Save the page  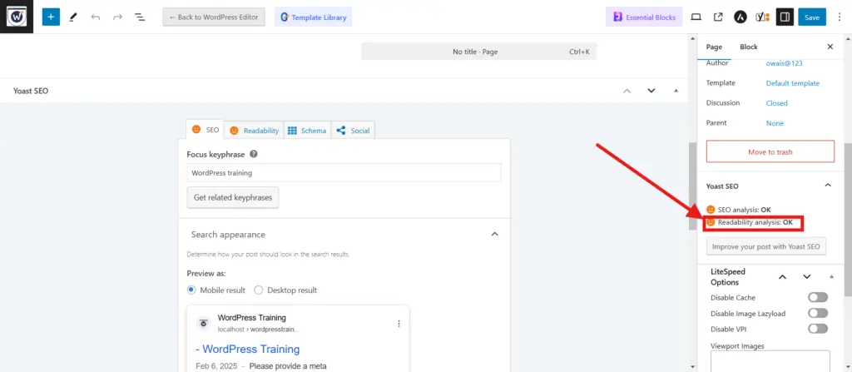pos(812,17)
